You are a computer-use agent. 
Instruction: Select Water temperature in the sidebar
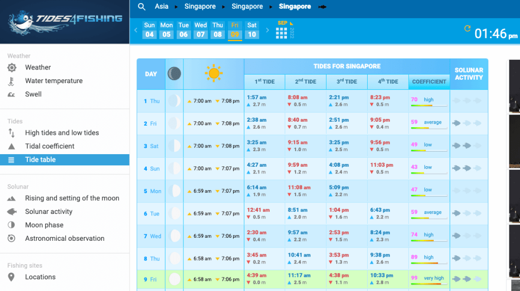[53, 81]
